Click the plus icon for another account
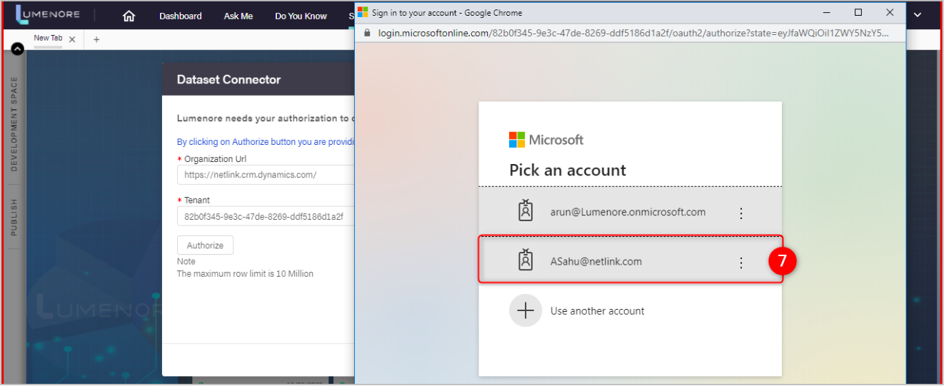This screenshot has width=944, height=386. click(526, 311)
